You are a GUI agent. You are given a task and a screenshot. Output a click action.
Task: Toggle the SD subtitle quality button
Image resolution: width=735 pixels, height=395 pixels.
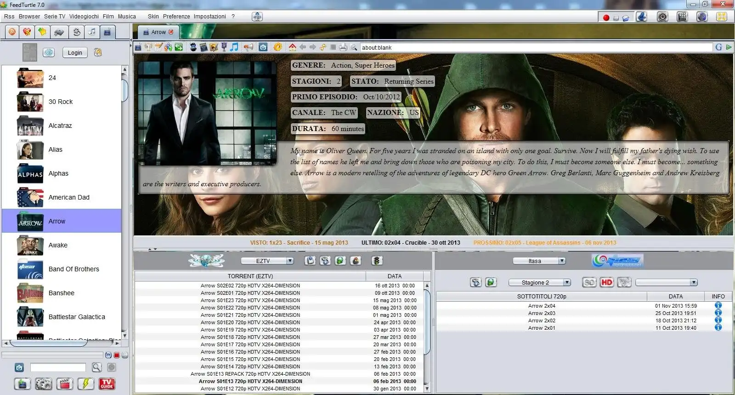[589, 282]
